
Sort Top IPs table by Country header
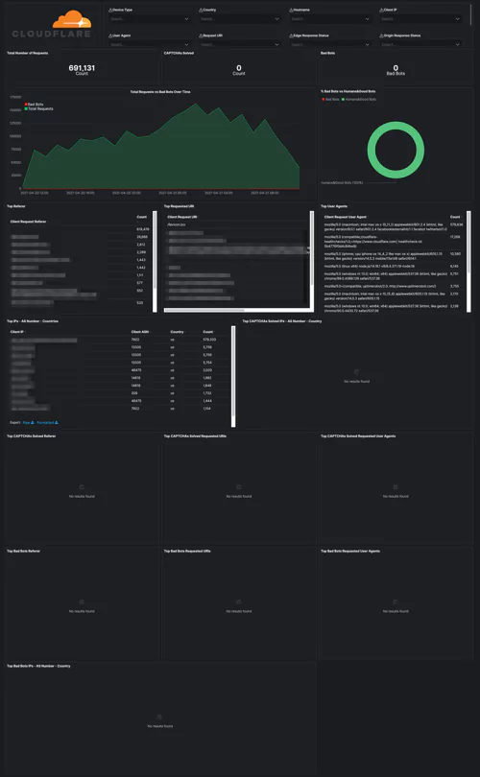coord(178,332)
